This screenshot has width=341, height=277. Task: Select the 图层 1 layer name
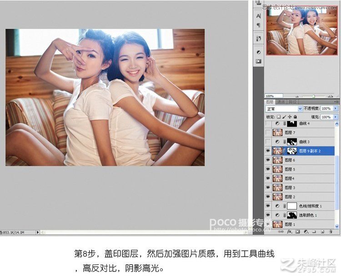(x=290, y=224)
